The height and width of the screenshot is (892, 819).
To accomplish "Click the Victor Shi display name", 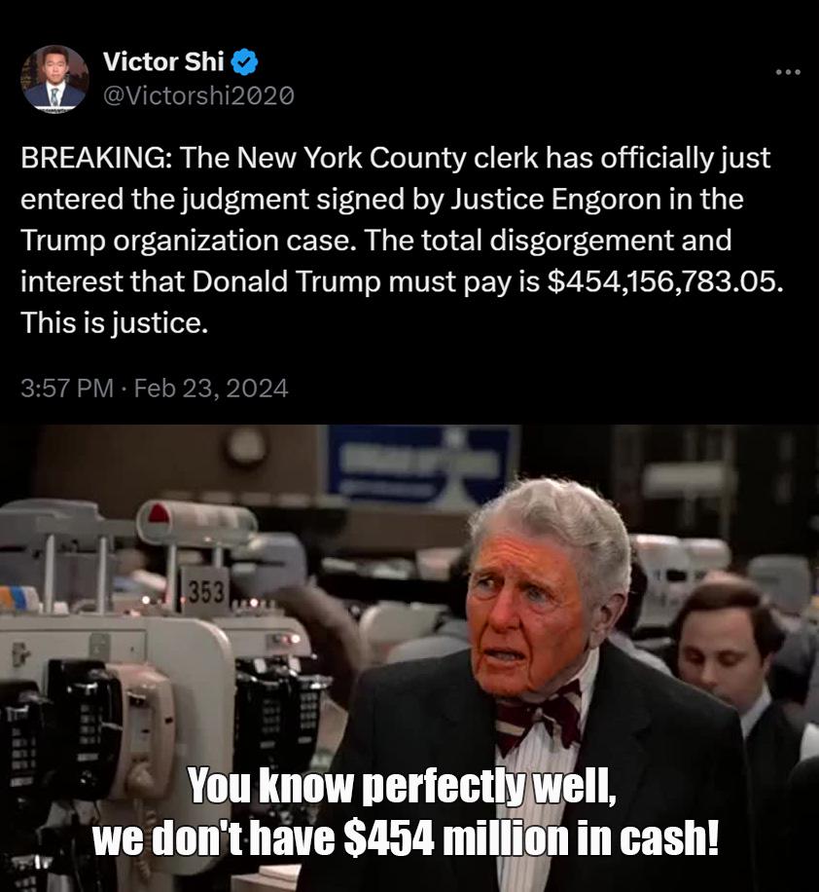I will [163, 61].
